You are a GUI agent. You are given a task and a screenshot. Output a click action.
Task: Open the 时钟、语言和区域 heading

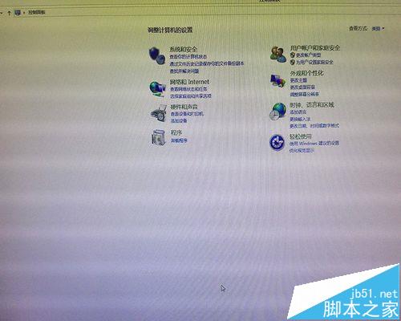tap(312, 105)
